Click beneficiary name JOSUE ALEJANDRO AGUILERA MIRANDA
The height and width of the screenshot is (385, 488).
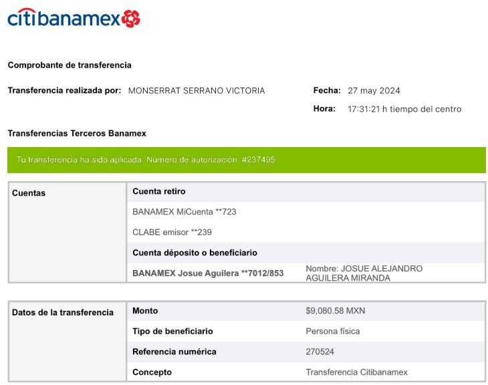tap(364, 273)
